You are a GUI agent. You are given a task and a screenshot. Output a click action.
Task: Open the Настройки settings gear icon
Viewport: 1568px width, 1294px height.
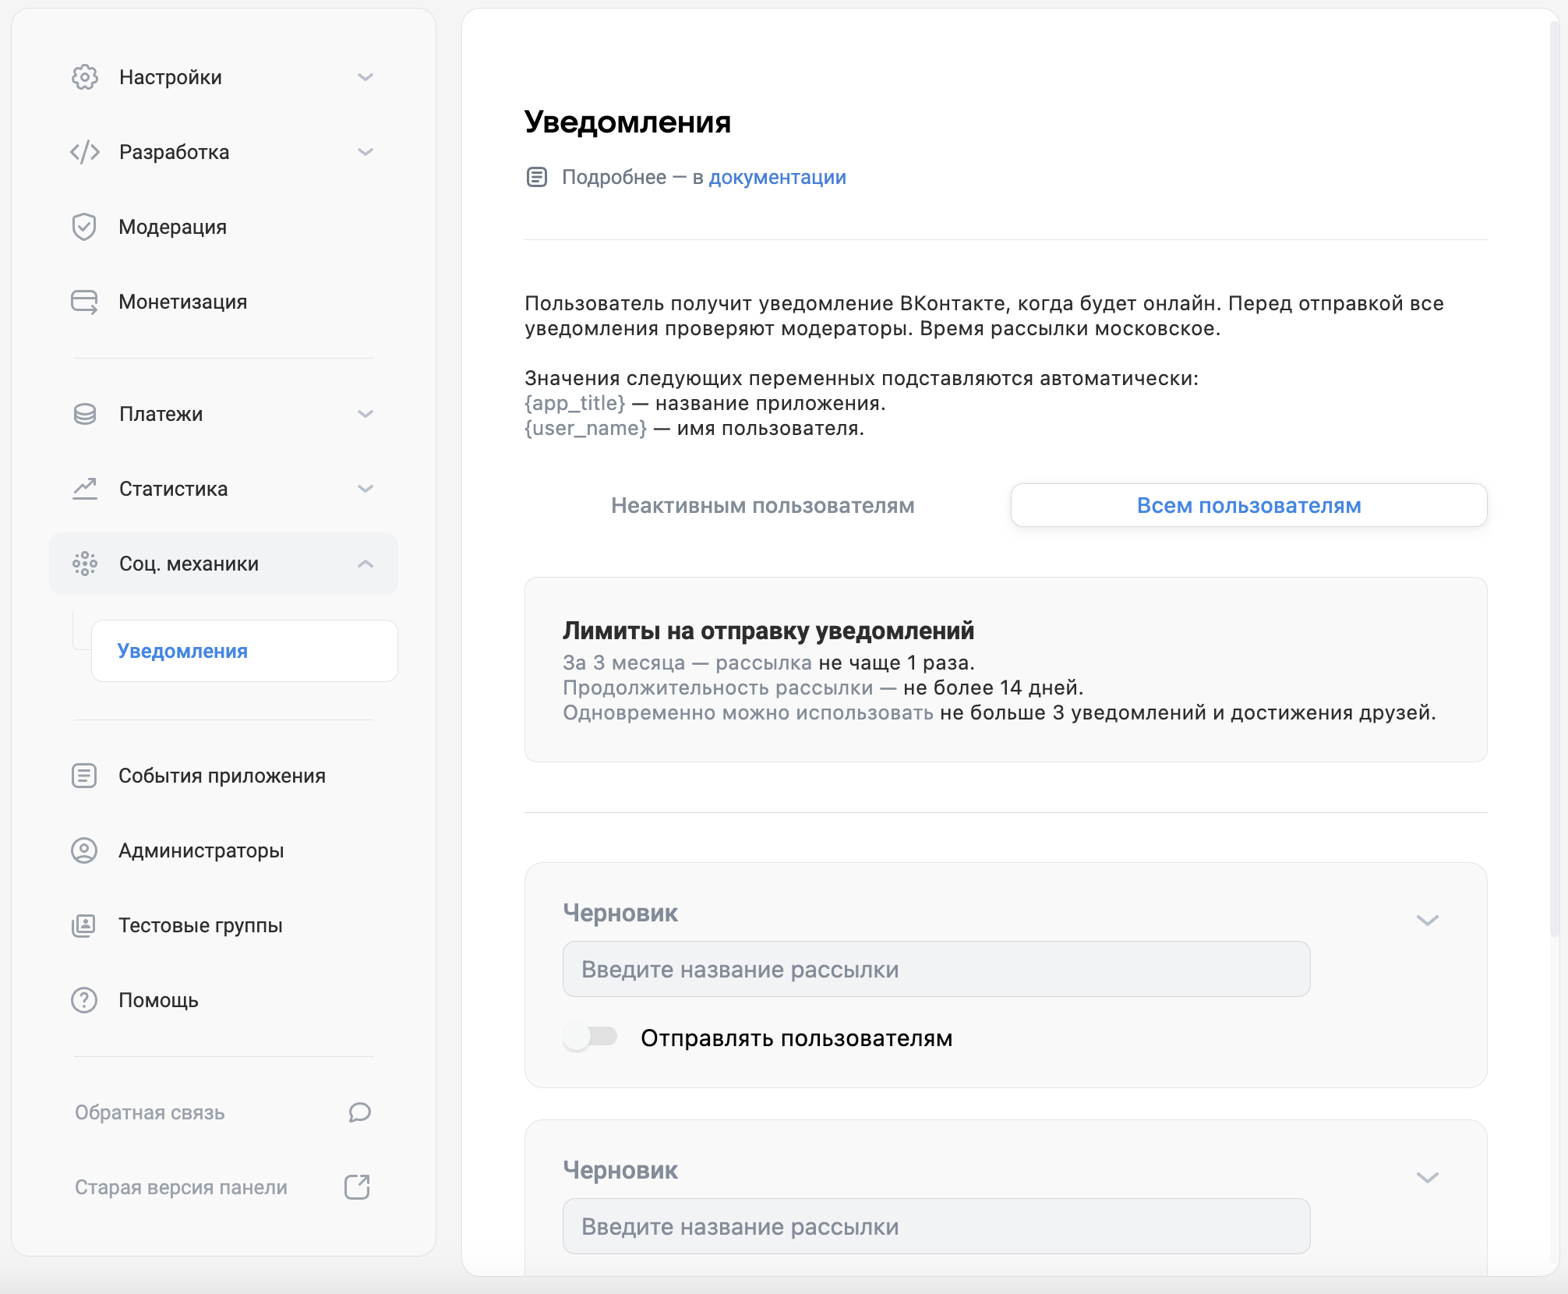[86, 76]
